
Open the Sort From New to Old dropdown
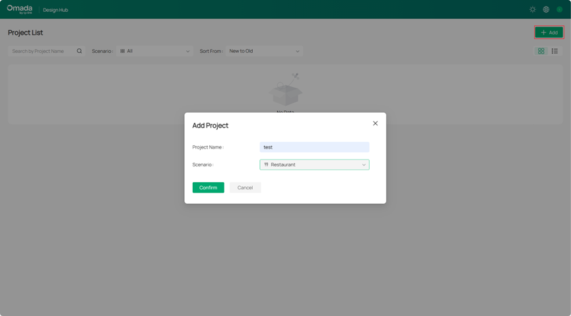click(264, 51)
